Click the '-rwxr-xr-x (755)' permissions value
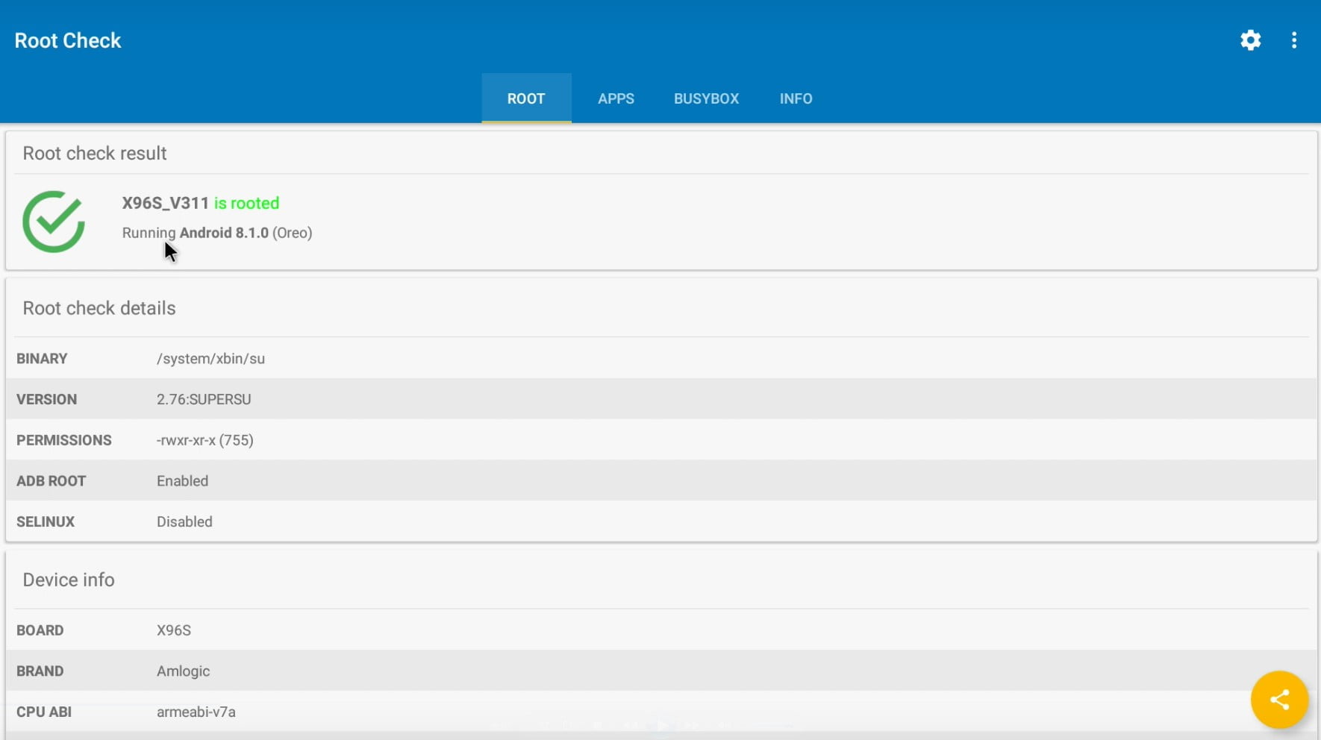Screen dimensions: 1321x740 point(205,440)
